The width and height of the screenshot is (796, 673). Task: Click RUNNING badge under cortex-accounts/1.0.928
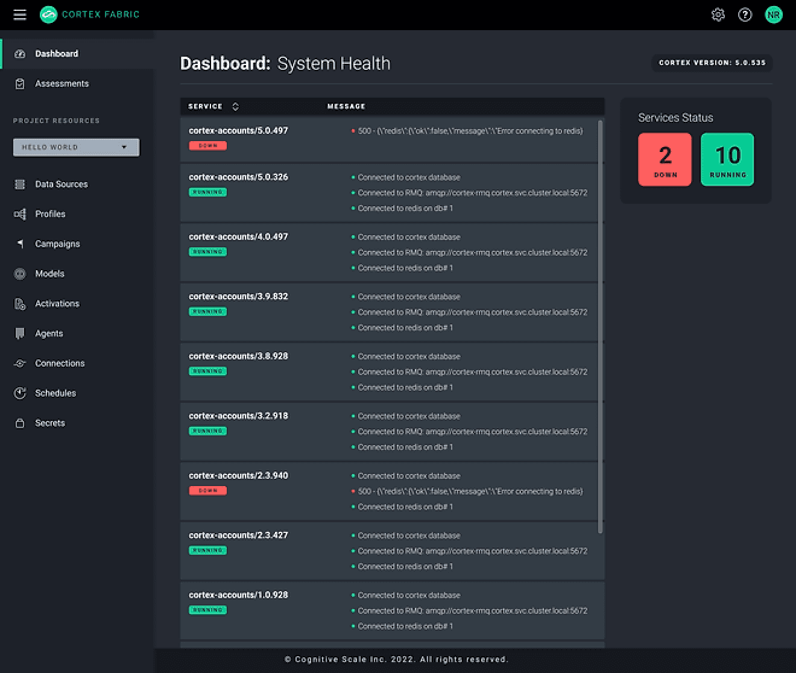coord(208,610)
